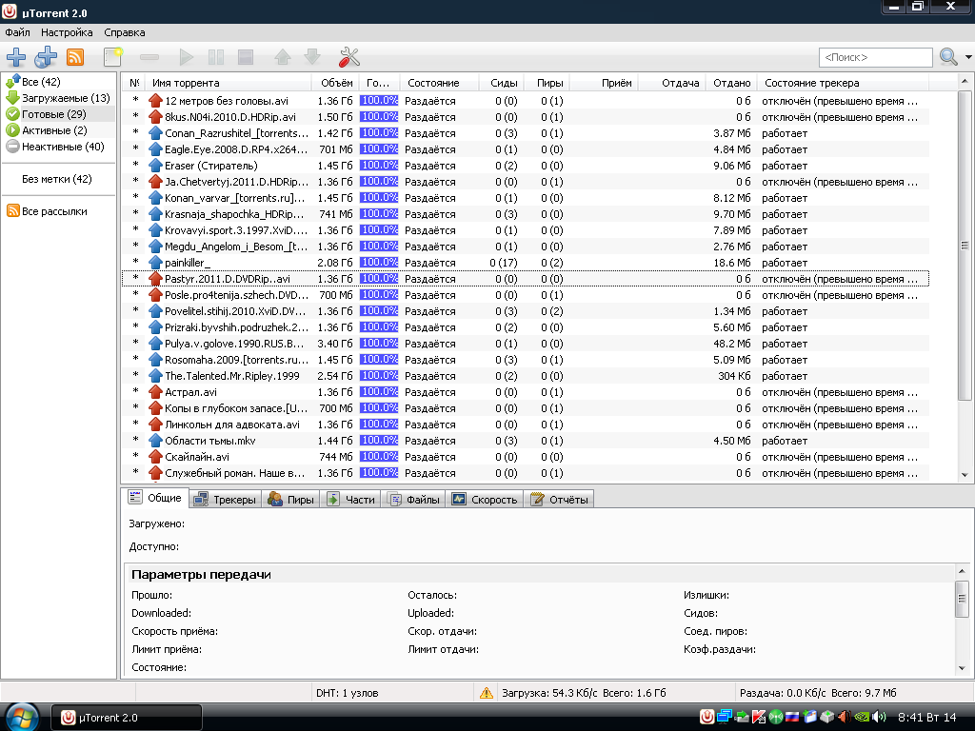This screenshot has height=731, width=975.
Task: Open the Настройка menu
Action: tap(67, 32)
